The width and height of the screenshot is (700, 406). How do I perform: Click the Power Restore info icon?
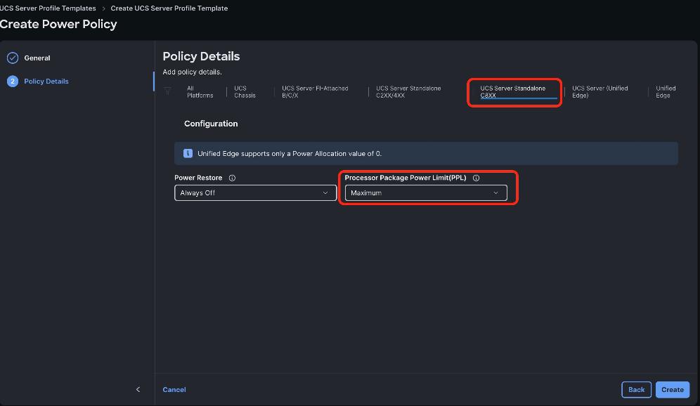point(232,178)
